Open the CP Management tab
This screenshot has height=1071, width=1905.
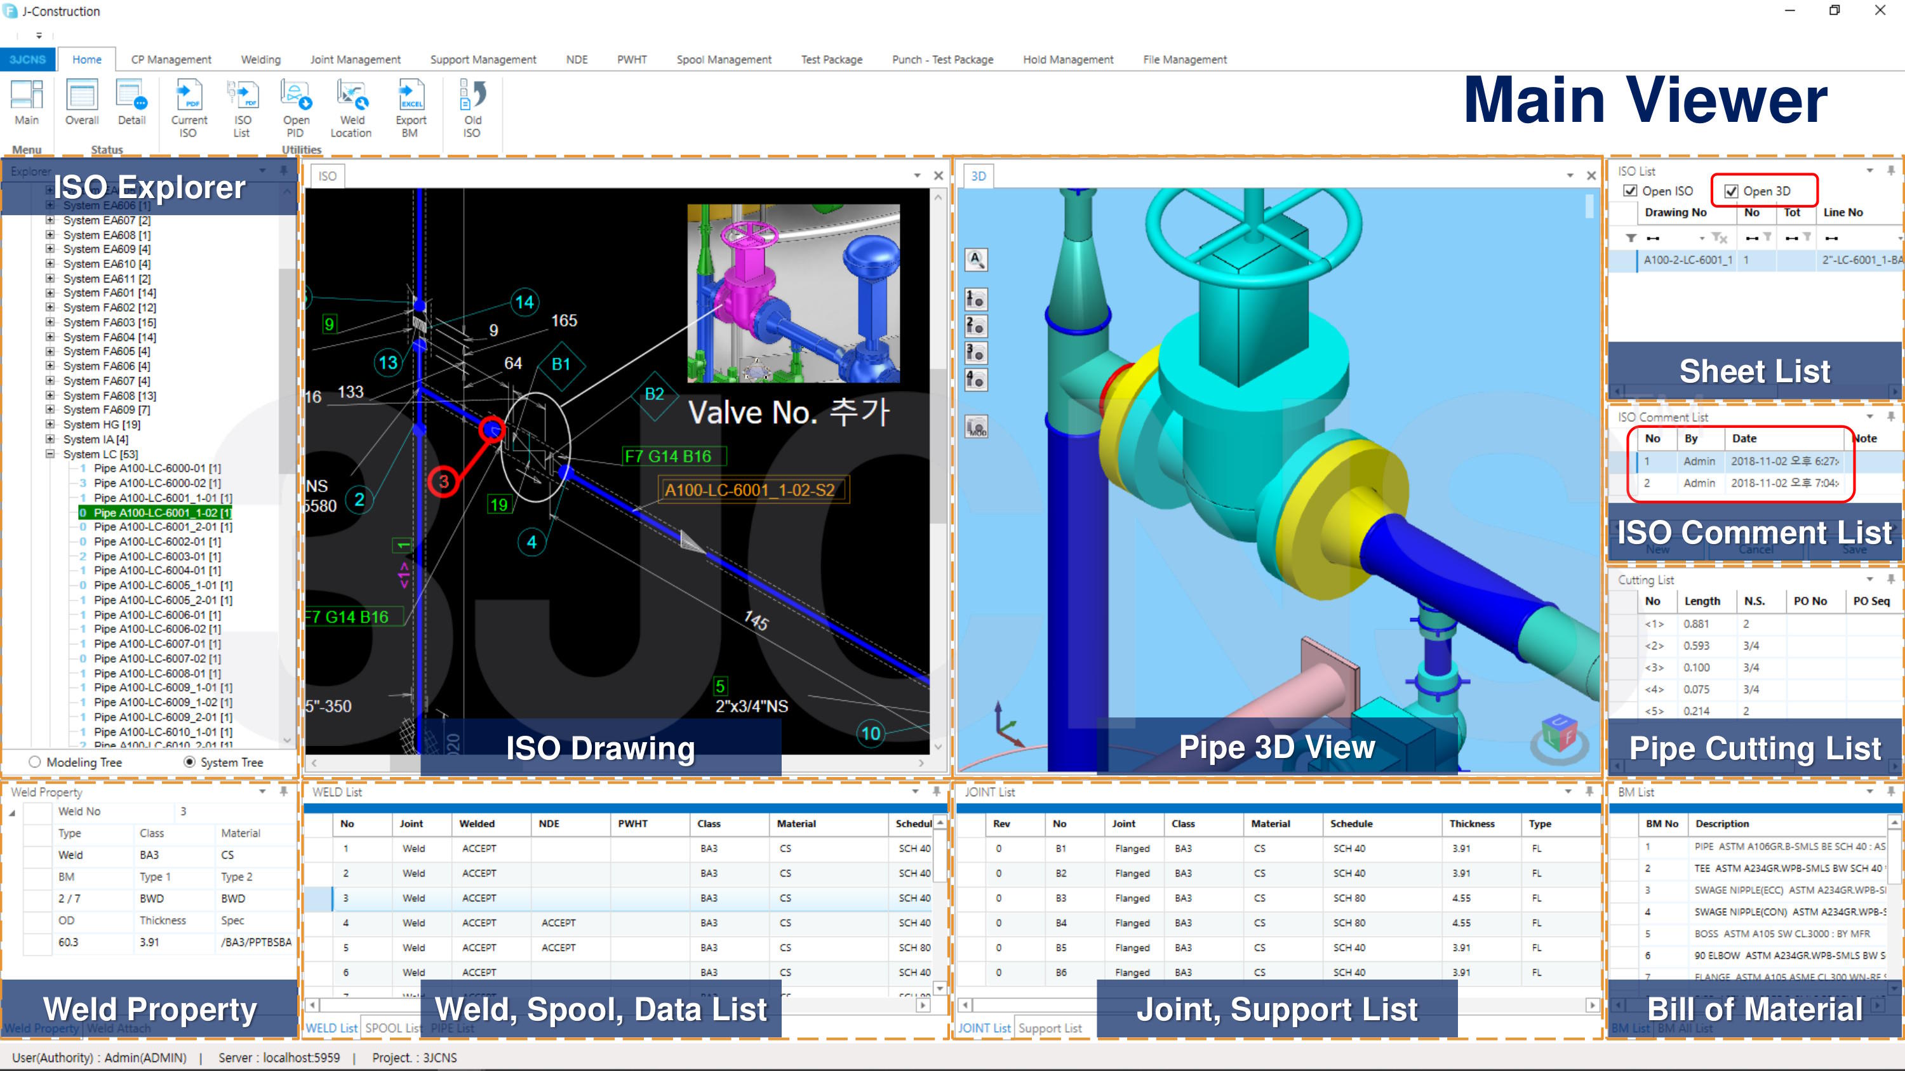click(171, 59)
